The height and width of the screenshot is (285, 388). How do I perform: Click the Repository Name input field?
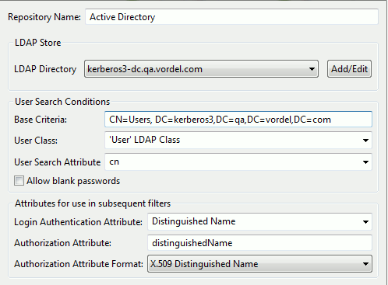pyautogui.click(x=231, y=17)
